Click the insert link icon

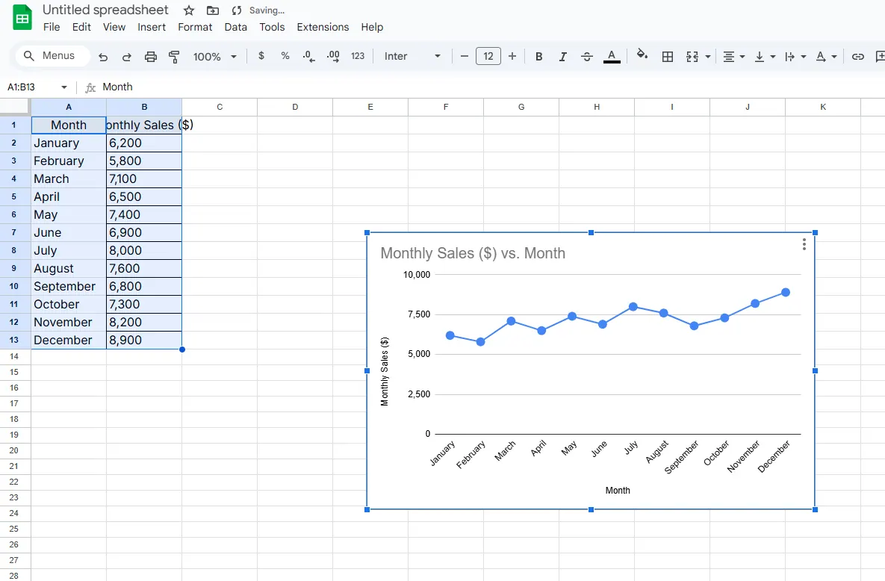pos(858,57)
